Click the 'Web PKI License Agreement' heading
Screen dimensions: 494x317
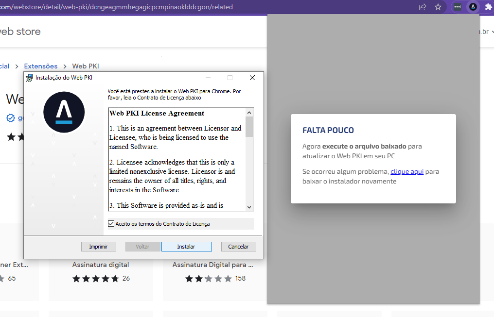[x=157, y=113]
